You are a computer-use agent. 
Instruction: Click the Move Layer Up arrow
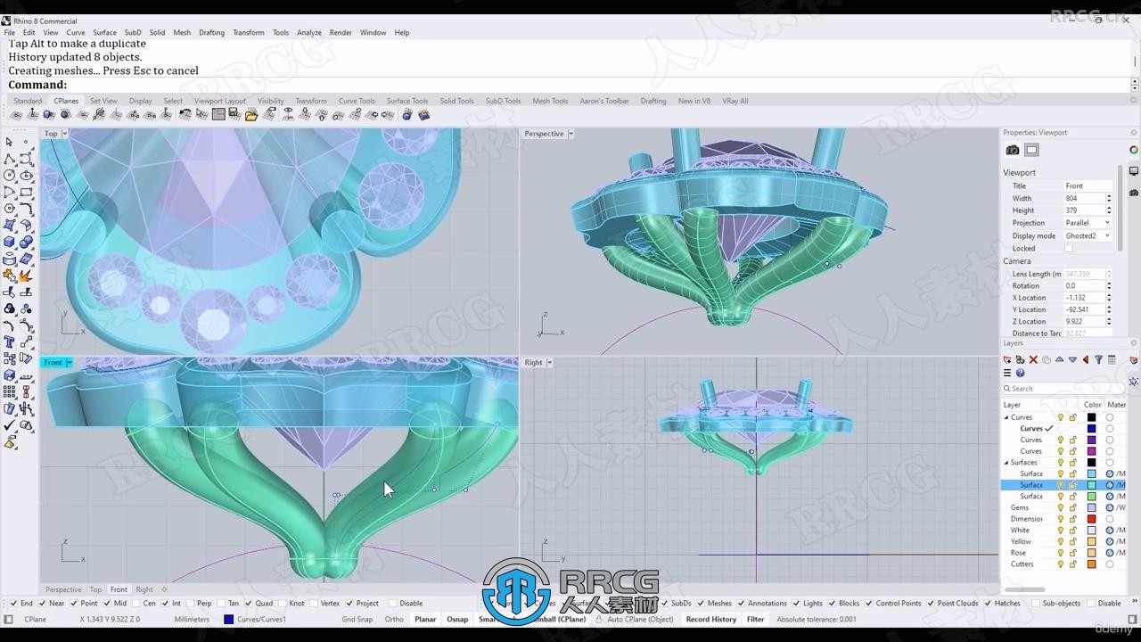point(1059,359)
